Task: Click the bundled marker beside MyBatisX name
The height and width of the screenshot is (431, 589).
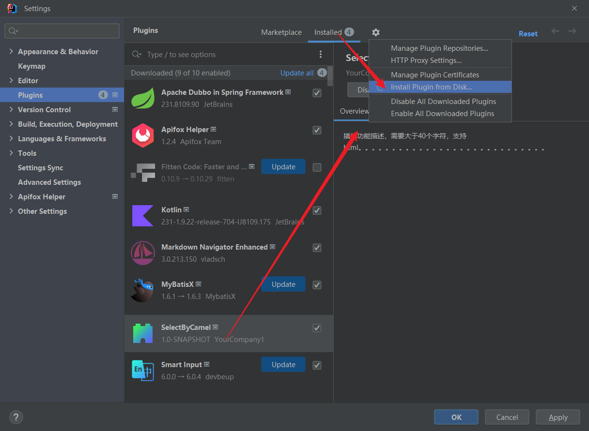Action: (x=198, y=284)
